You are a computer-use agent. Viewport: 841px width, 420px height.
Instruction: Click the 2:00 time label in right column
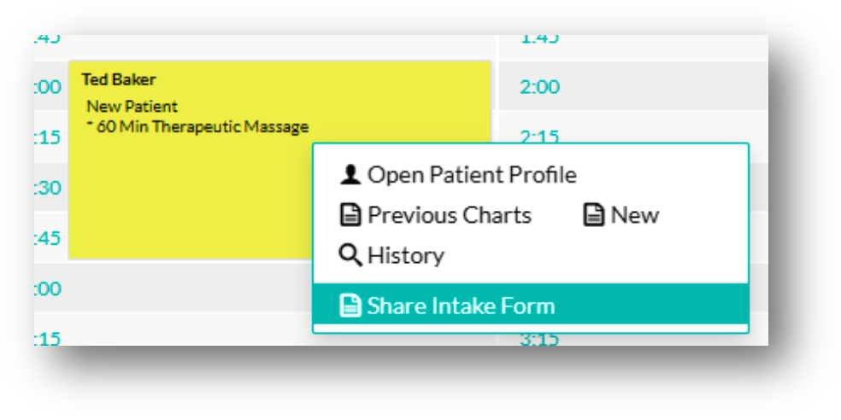pos(539,87)
